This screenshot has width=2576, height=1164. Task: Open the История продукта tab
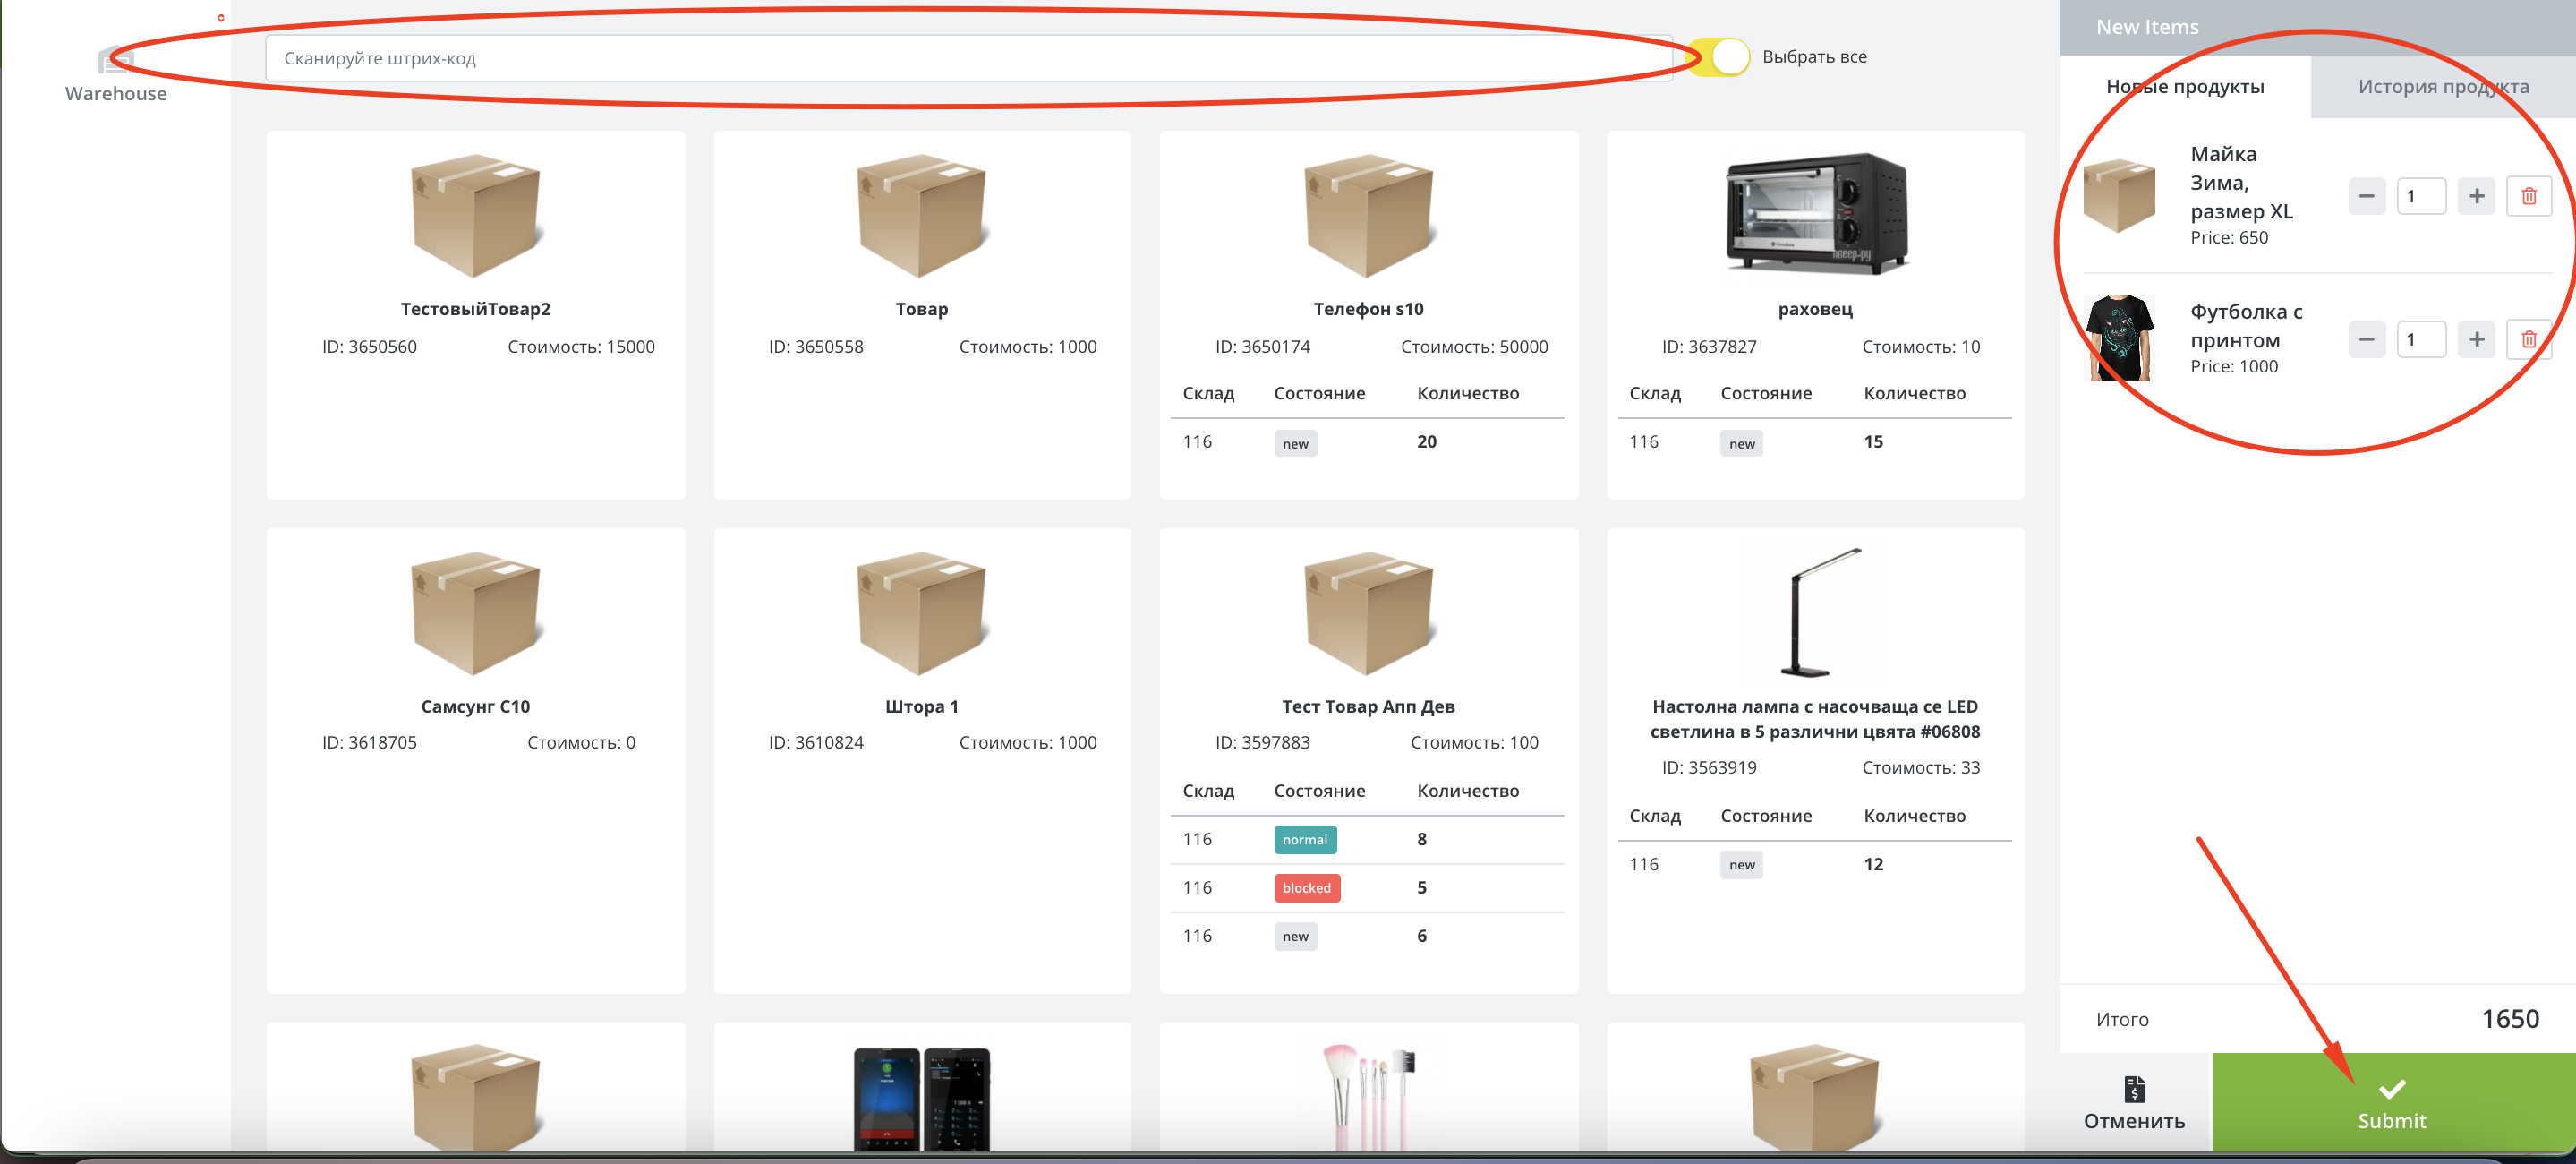pyautogui.click(x=2443, y=87)
